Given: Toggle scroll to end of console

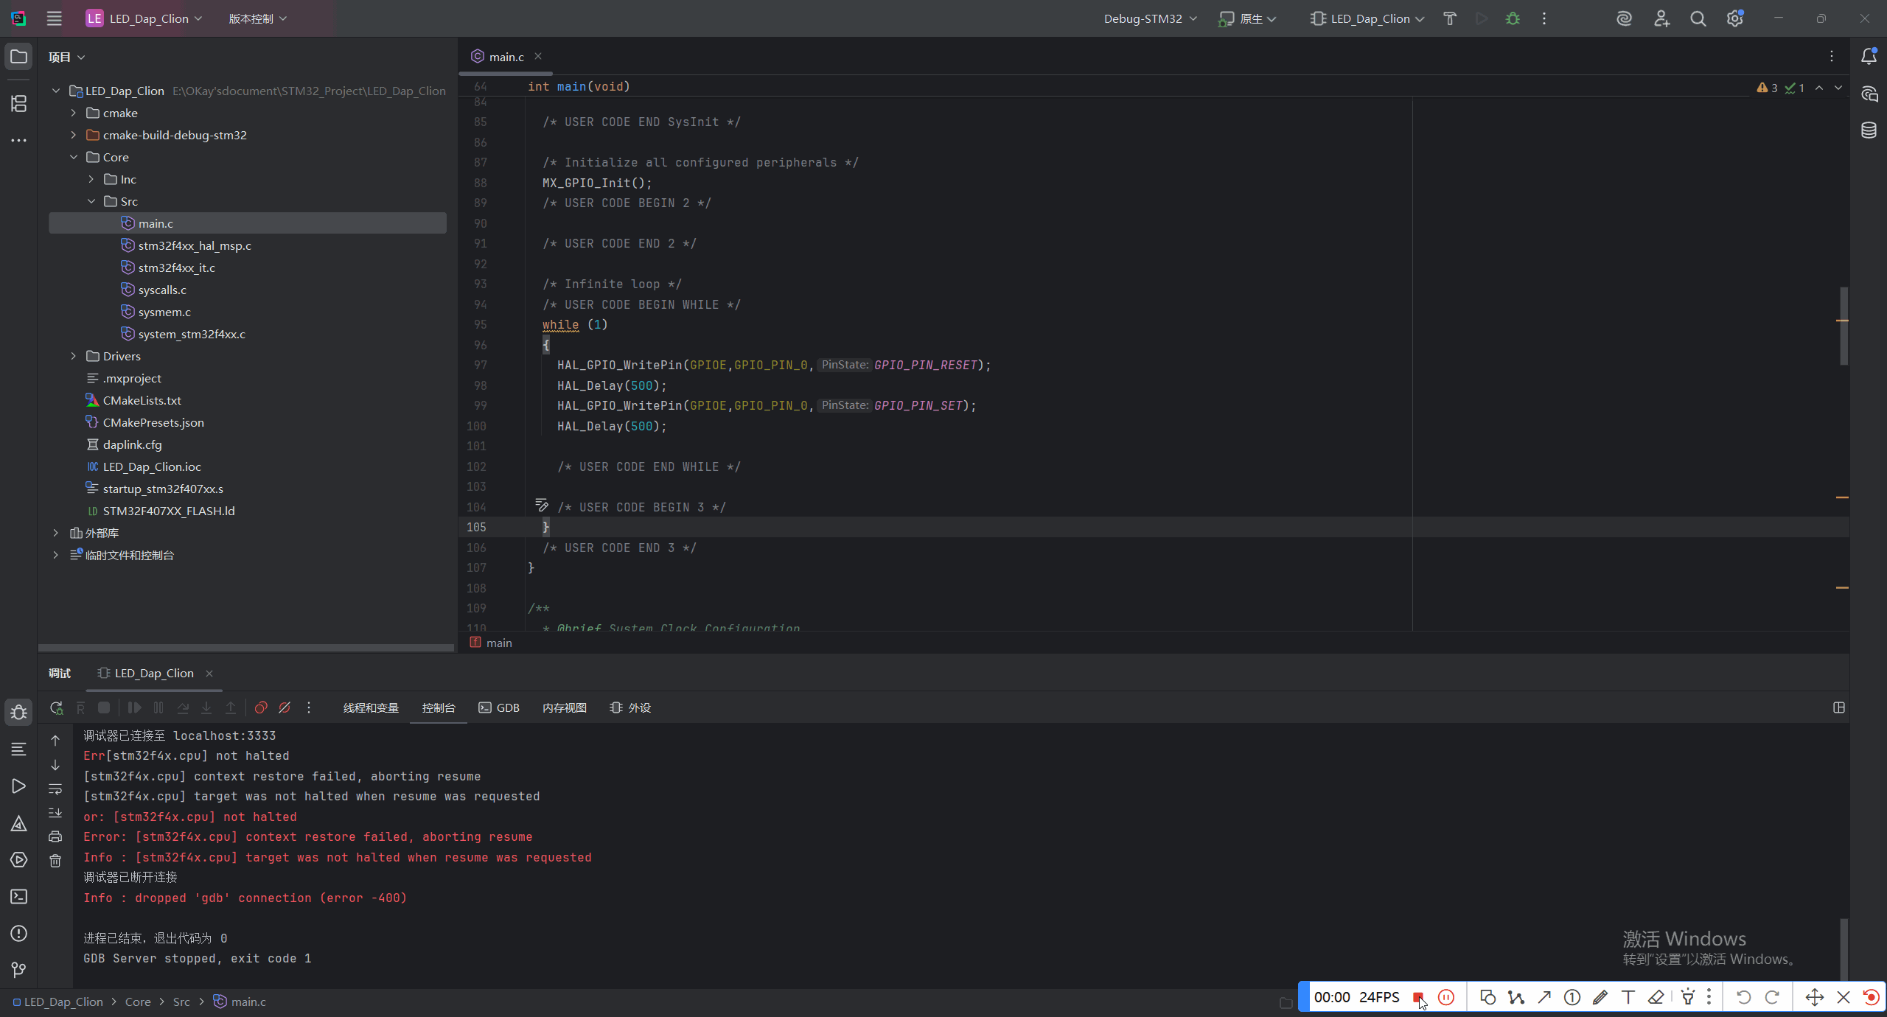Looking at the screenshot, I should (55, 813).
